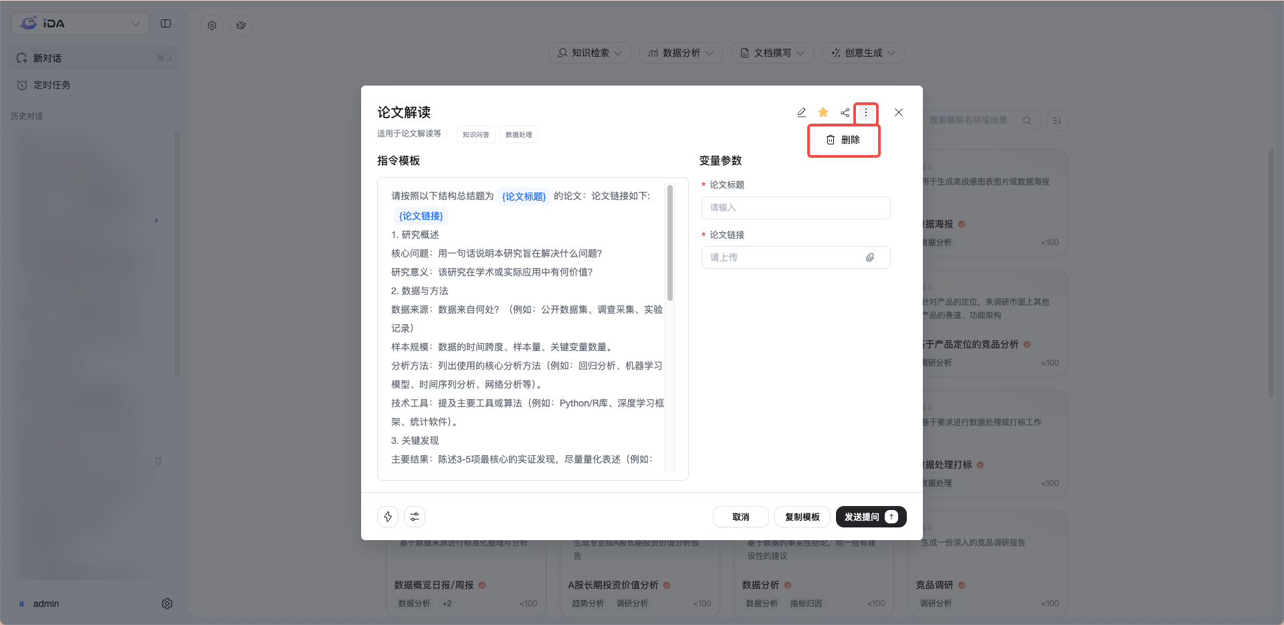1284x625 pixels.
Task: Click the 复制模板 button
Action: pos(802,517)
